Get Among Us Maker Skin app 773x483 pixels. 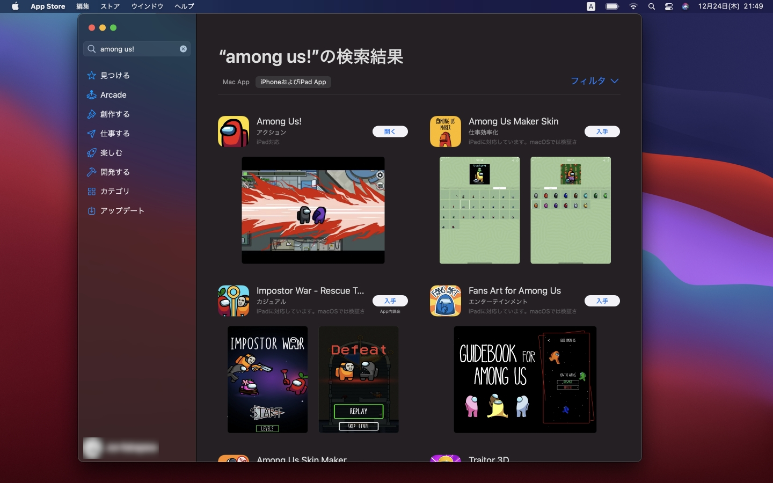[x=602, y=131]
